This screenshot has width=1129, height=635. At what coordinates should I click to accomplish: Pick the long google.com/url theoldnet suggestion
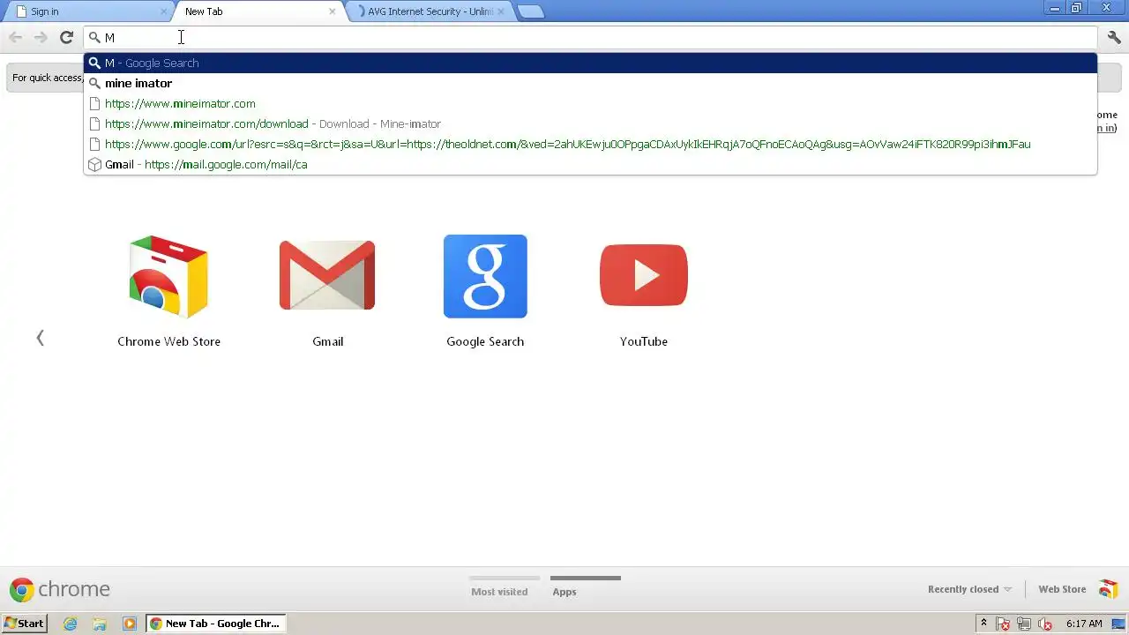pyautogui.click(x=590, y=144)
